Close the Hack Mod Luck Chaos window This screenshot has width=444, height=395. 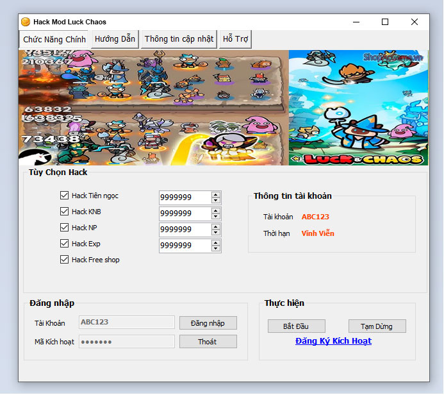pos(415,22)
